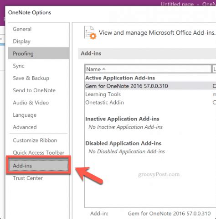Click the Add-in detail value below list
This screenshot has height=219, width=216.
pos(169,214)
